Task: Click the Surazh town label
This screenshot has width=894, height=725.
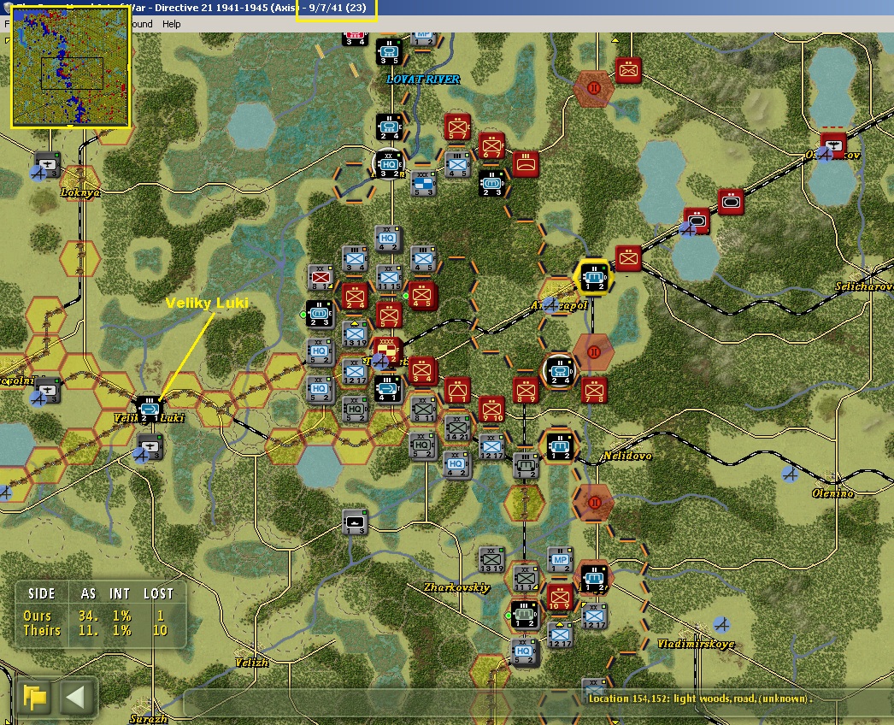Action: pyautogui.click(x=148, y=719)
